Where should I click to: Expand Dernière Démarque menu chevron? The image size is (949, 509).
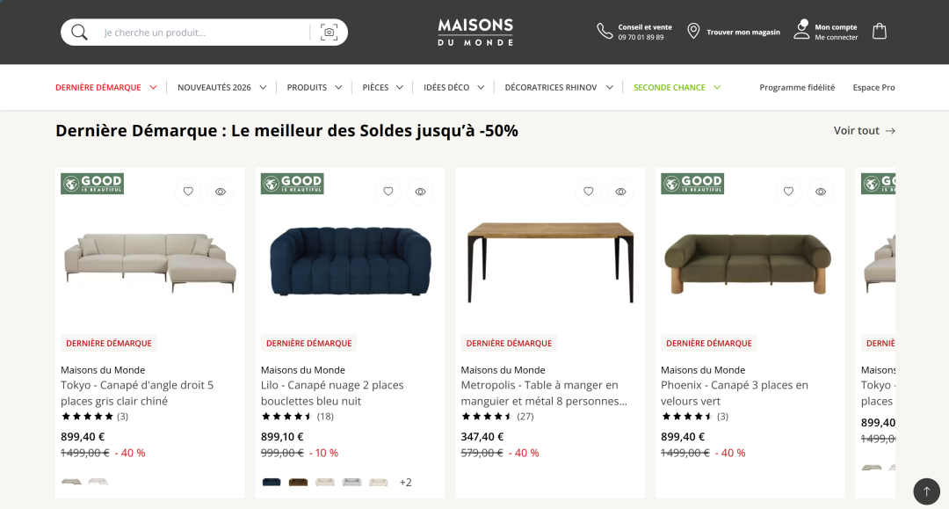(154, 88)
